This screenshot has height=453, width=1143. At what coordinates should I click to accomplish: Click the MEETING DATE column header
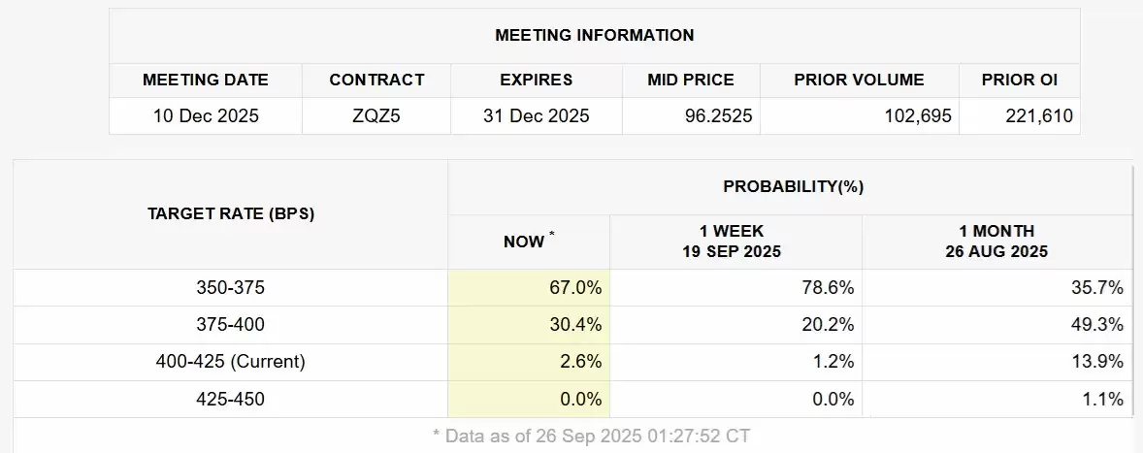click(206, 80)
